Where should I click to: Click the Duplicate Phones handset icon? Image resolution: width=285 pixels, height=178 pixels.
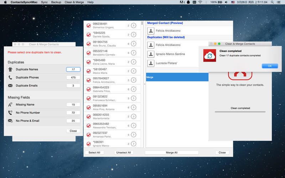point(10,78)
